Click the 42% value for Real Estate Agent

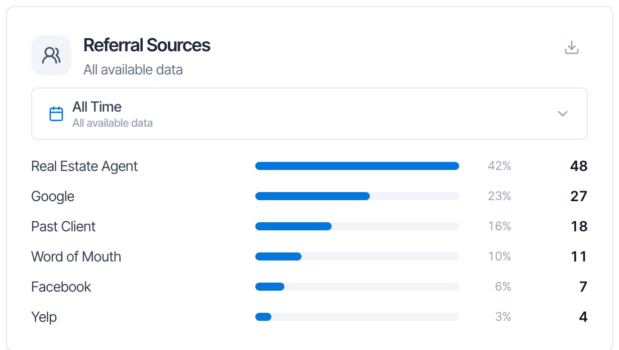[x=499, y=166]
